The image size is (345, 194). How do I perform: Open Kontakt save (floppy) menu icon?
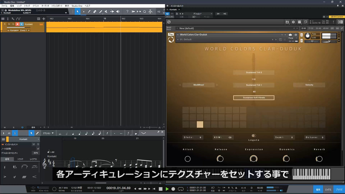tap(287, 22)
